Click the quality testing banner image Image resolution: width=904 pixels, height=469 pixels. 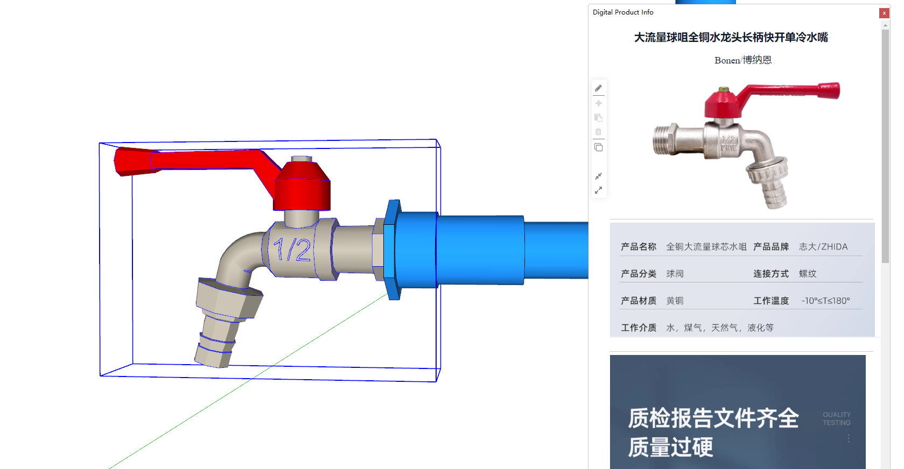click(737, 412)
